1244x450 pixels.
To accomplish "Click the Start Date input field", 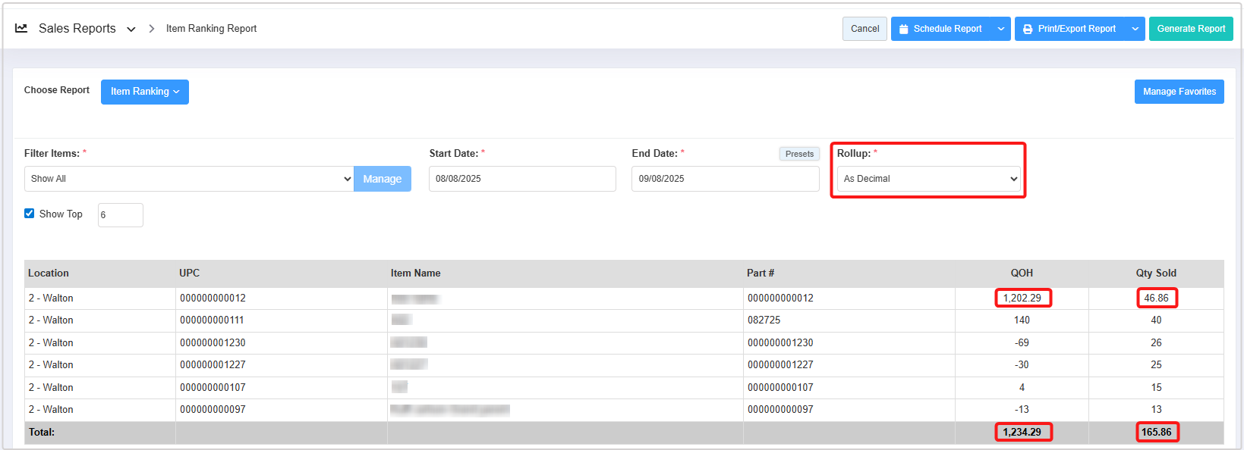I will coord(521,179).
